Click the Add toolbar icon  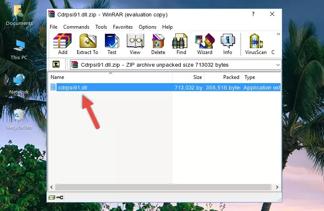click(x=62, y=44)
